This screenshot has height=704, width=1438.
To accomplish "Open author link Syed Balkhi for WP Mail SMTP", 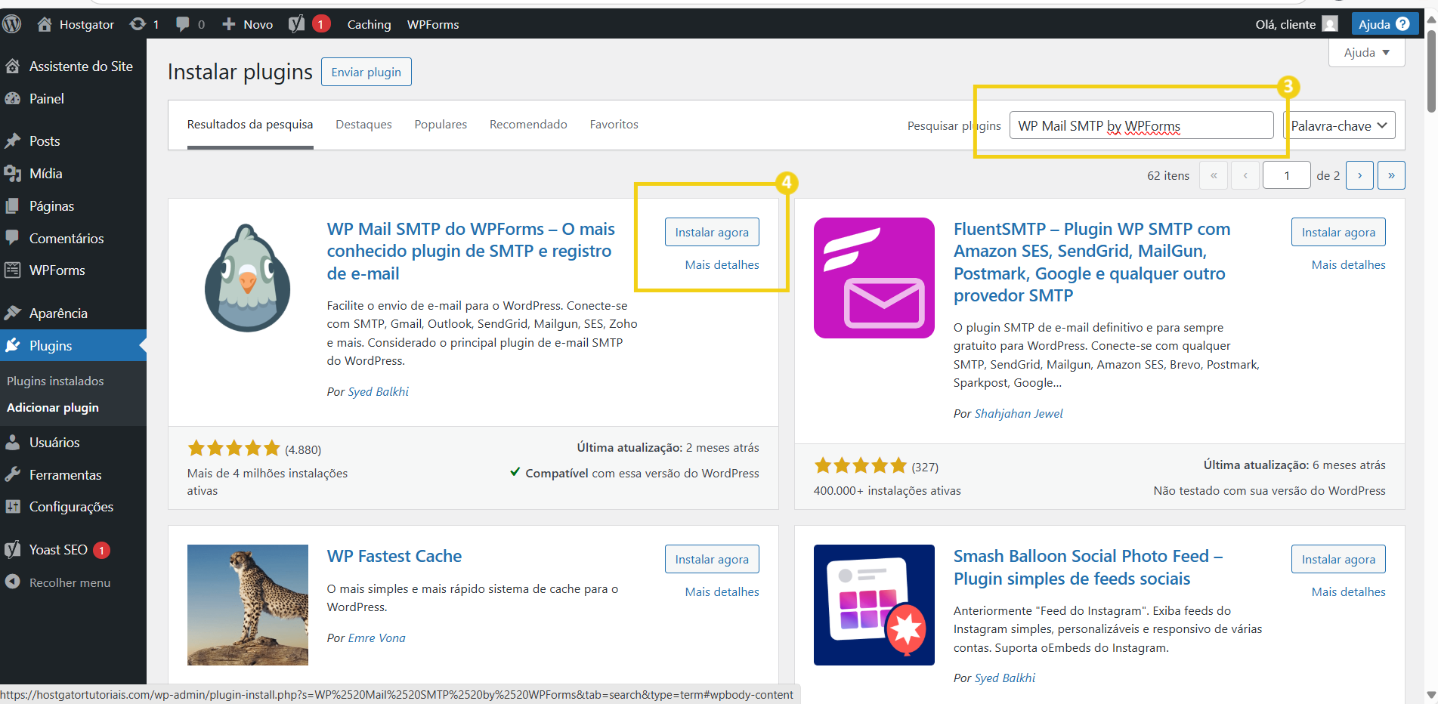I will (378, 392).
